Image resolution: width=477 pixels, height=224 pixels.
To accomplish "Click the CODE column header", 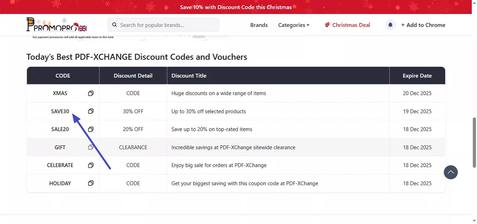I will pos(63,76).
